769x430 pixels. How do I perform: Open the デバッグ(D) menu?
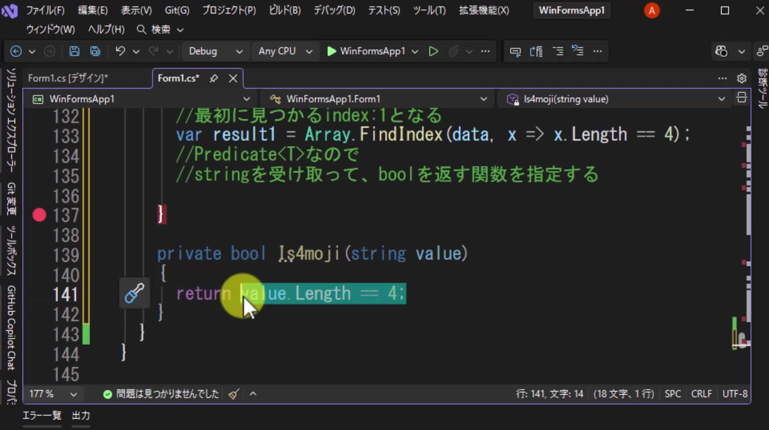click(334, 10)
